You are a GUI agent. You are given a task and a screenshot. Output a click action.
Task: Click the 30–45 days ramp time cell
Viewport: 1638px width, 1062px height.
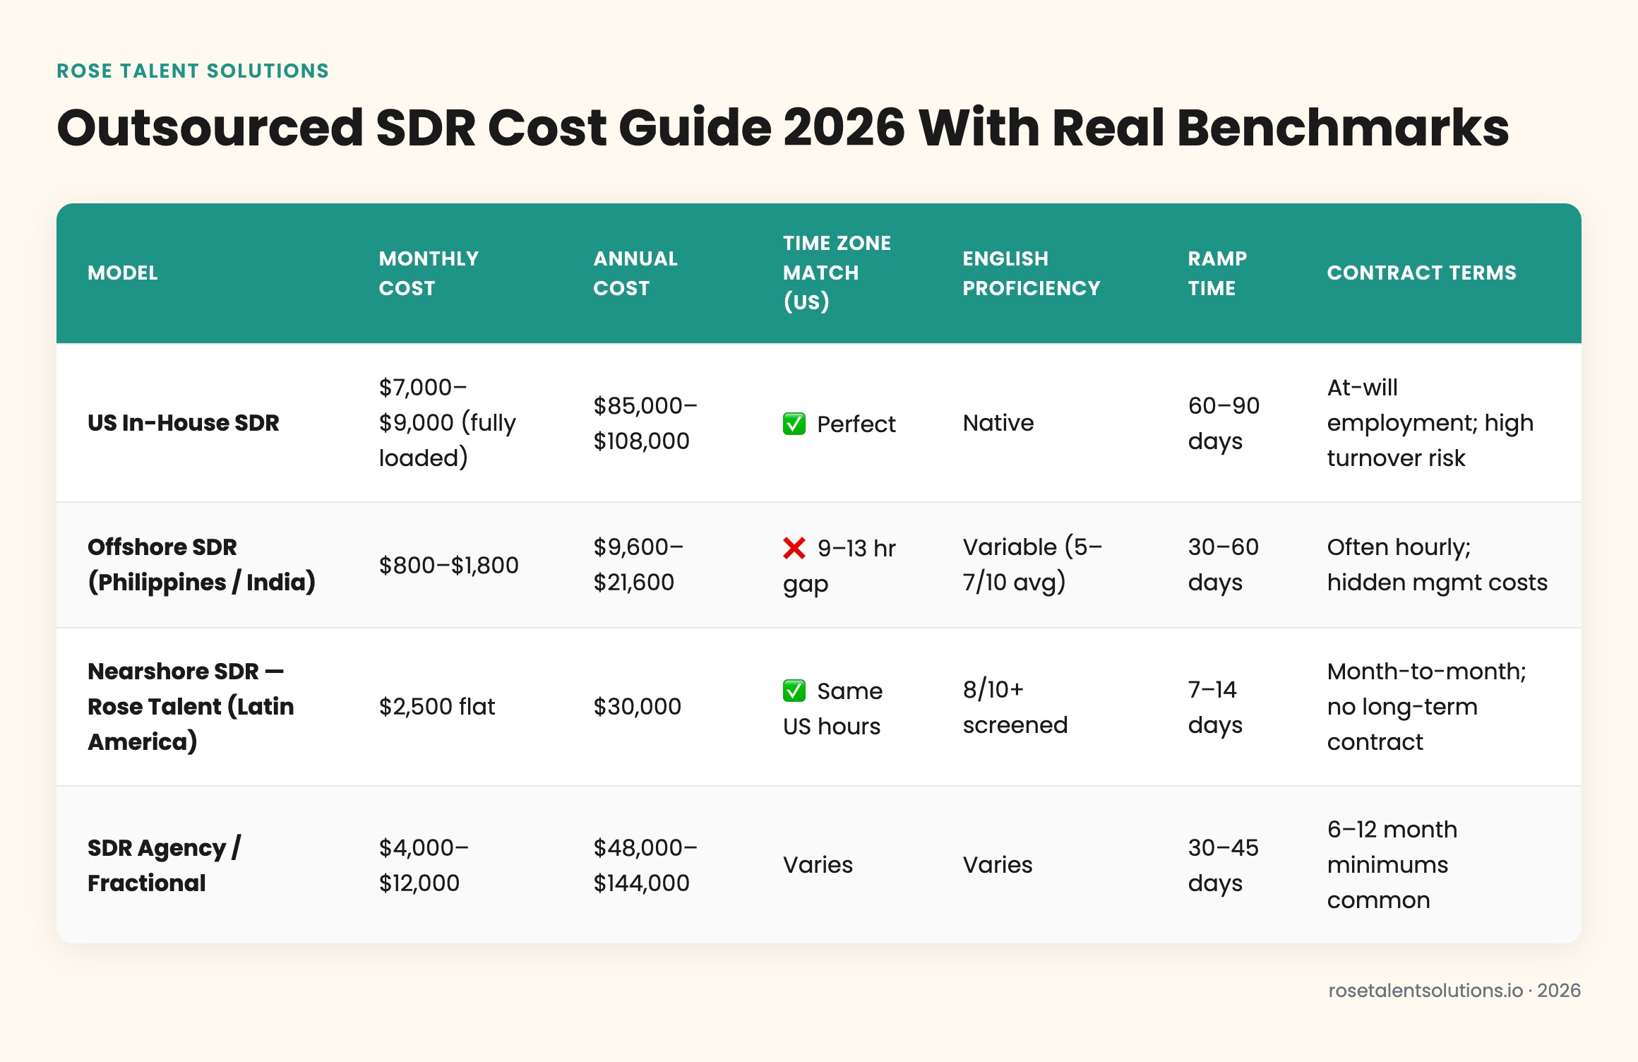click(1224, 865)
